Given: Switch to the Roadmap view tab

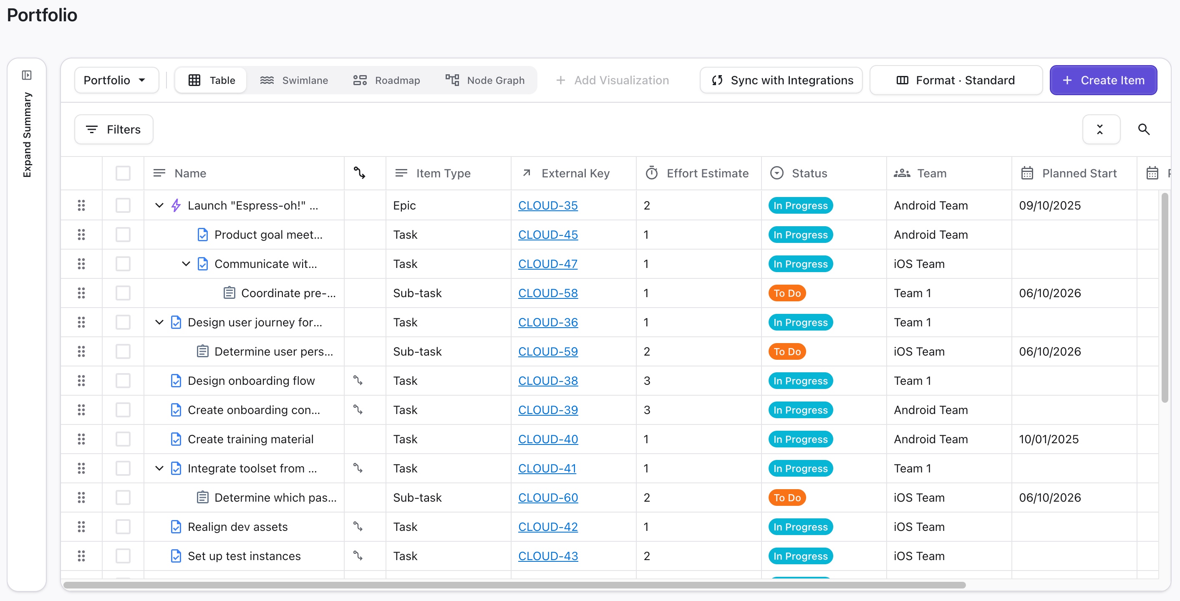Looking at the screenshot, I should click(386, 80).
